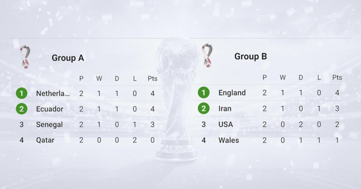Click the World Cup logo beside Group A

pyautogui.click(x=25, y=57)
